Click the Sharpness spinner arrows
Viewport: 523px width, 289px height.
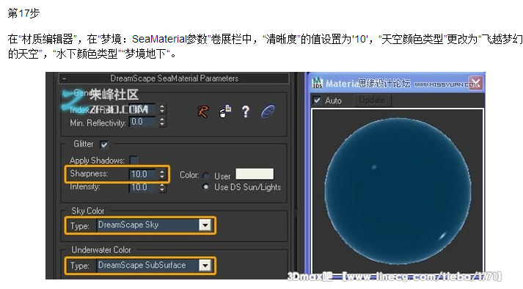(x=162, y=174)
